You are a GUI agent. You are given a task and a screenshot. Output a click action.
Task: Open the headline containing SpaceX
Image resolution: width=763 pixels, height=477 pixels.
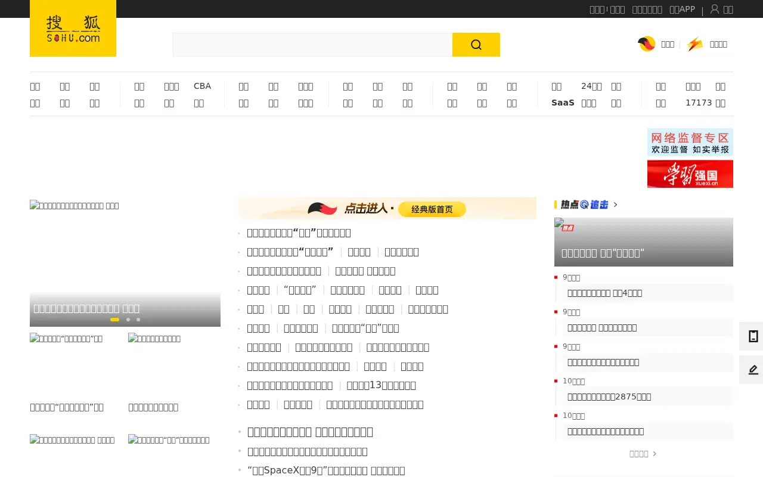[x=326, y=470]
